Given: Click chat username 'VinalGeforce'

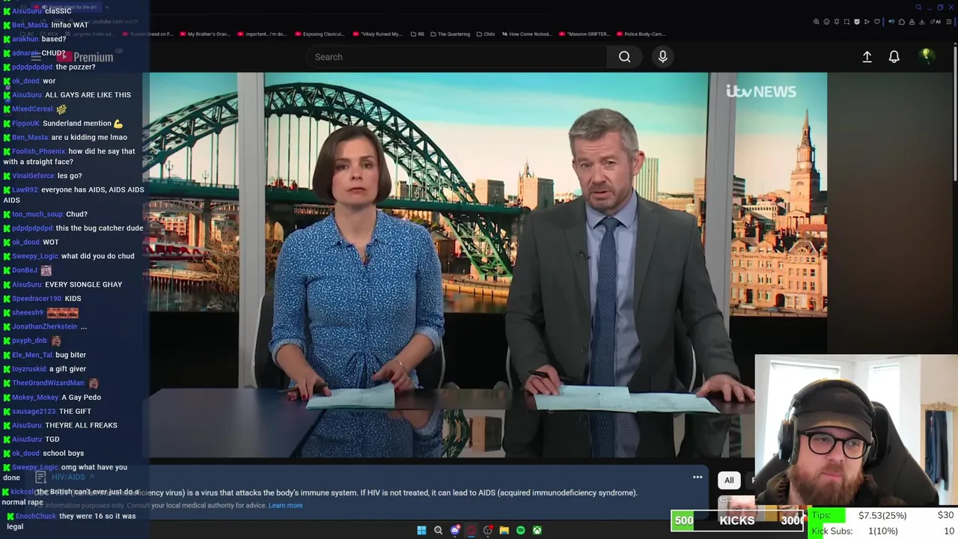Looking at the screenshot, I should pyautogui.click(x=33, y=176).
